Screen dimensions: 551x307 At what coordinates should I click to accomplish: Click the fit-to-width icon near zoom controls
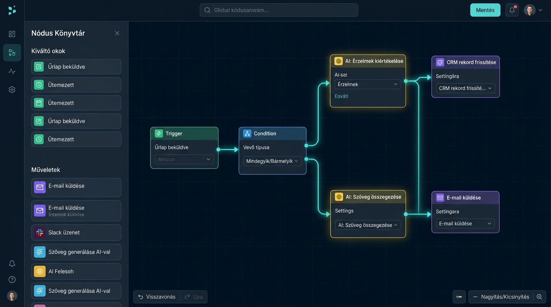[x=459, y=297]
